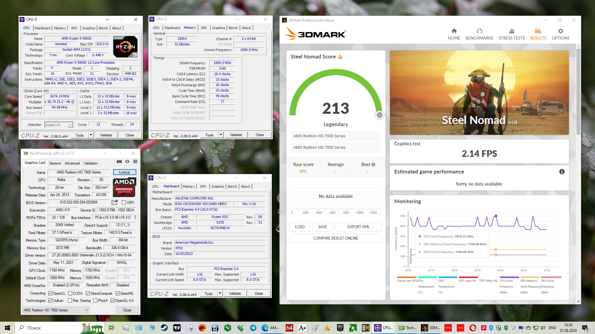Open the EA app from taskbar

coord(202,328)
